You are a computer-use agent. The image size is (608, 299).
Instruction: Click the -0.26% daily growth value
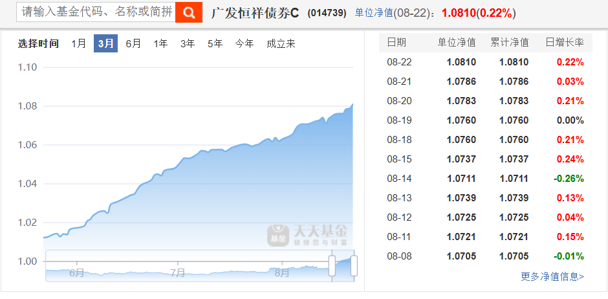[x=569, y=179]
